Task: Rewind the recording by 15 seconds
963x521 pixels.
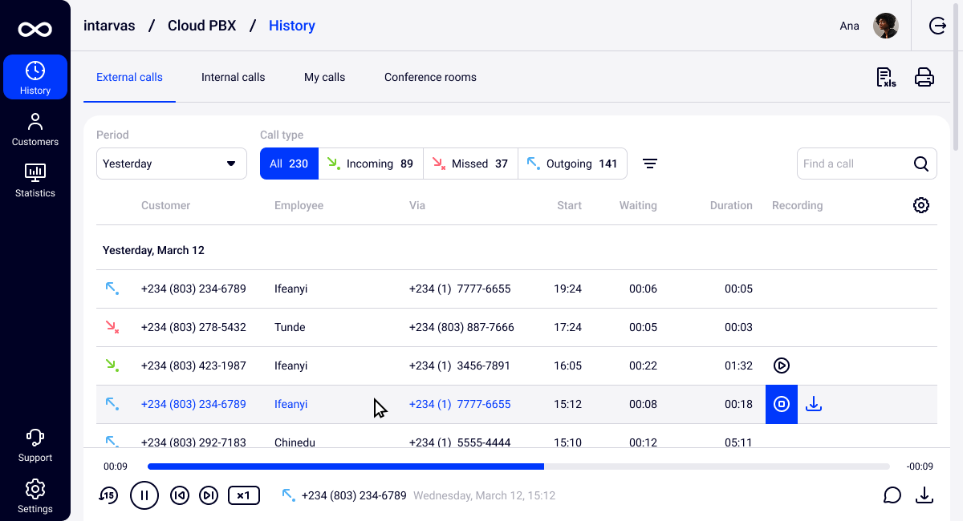Action: 108,495
